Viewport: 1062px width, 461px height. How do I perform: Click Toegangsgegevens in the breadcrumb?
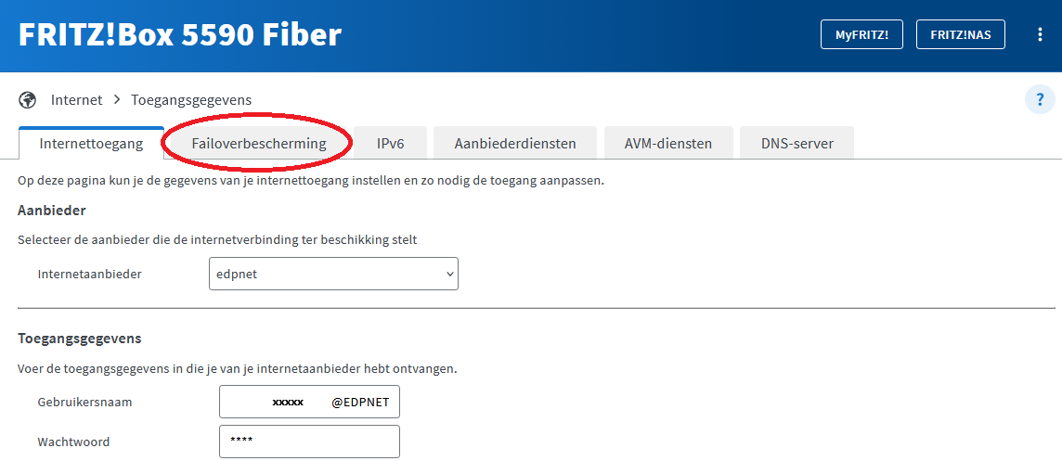[191, 99]
